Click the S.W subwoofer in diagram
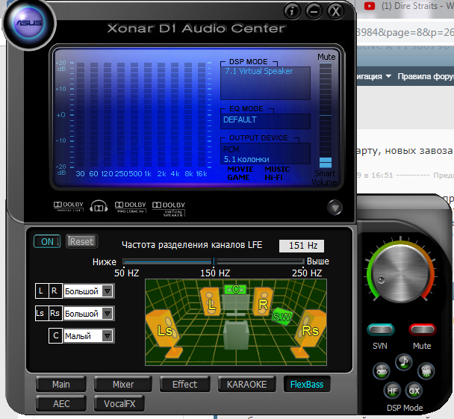This screenshot has width=454, height=419. [282, 317]
